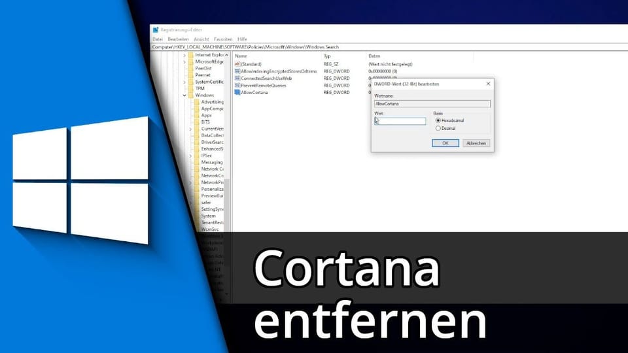This screenshot has height=353, width=628.
Task: Click the MicrosoftEdge folder icon
Action: (x=190, y=61)
